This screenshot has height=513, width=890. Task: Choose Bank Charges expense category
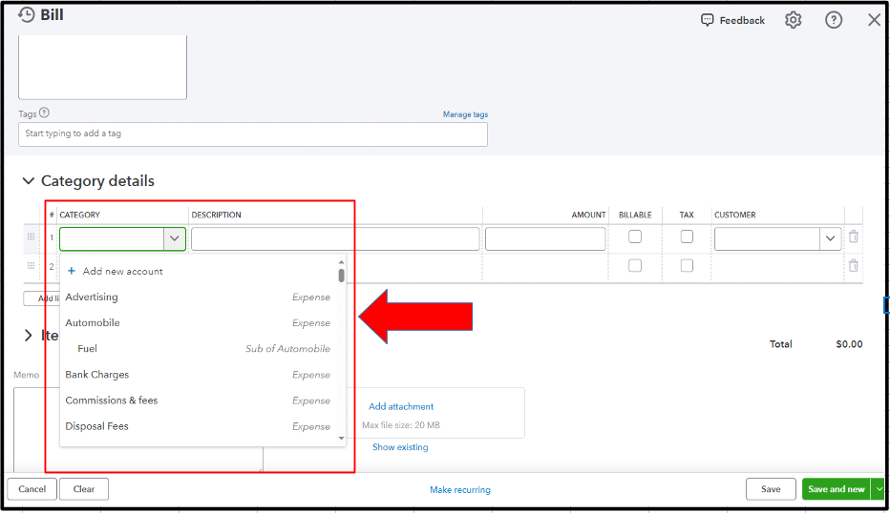(199, 375)
